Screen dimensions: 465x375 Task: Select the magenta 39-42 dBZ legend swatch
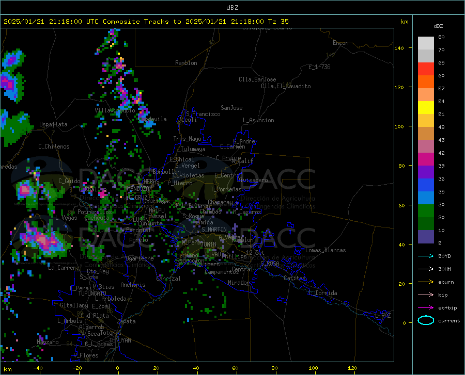tap(426, 159)
